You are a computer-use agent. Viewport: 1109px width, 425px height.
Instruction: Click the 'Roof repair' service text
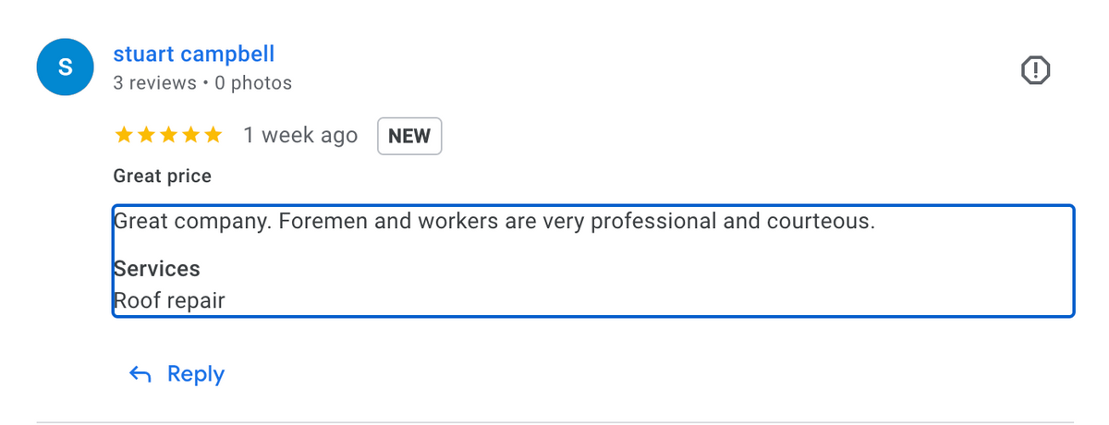(169, 300)
